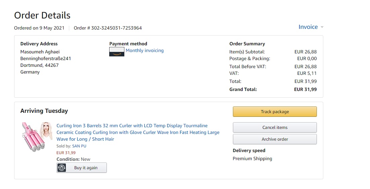370x189 pixels.
Task: Click the circular arrows Buy it again icon
Action: point(61,168)
